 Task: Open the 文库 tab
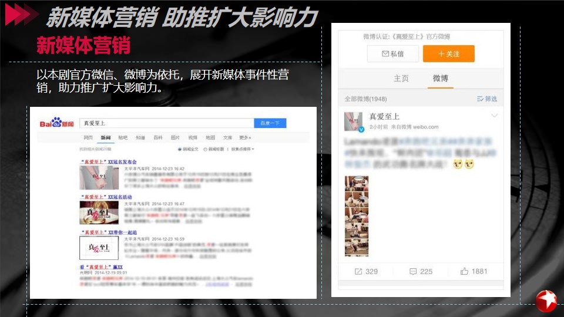pyautogui.click(x=228, y=137)
